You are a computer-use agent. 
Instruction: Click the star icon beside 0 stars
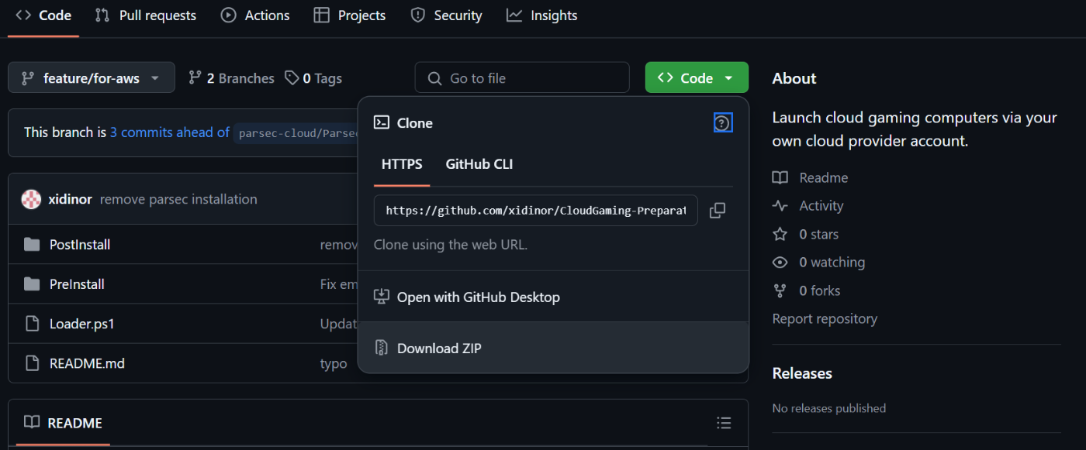pyautogui.click(x=780, y=234)
